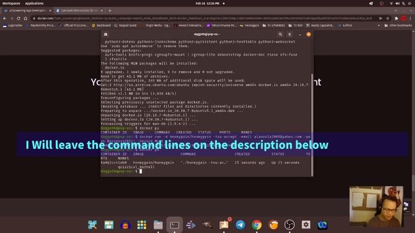Close the second Chrome tab
Screen dimensions: 415x233
102,10
